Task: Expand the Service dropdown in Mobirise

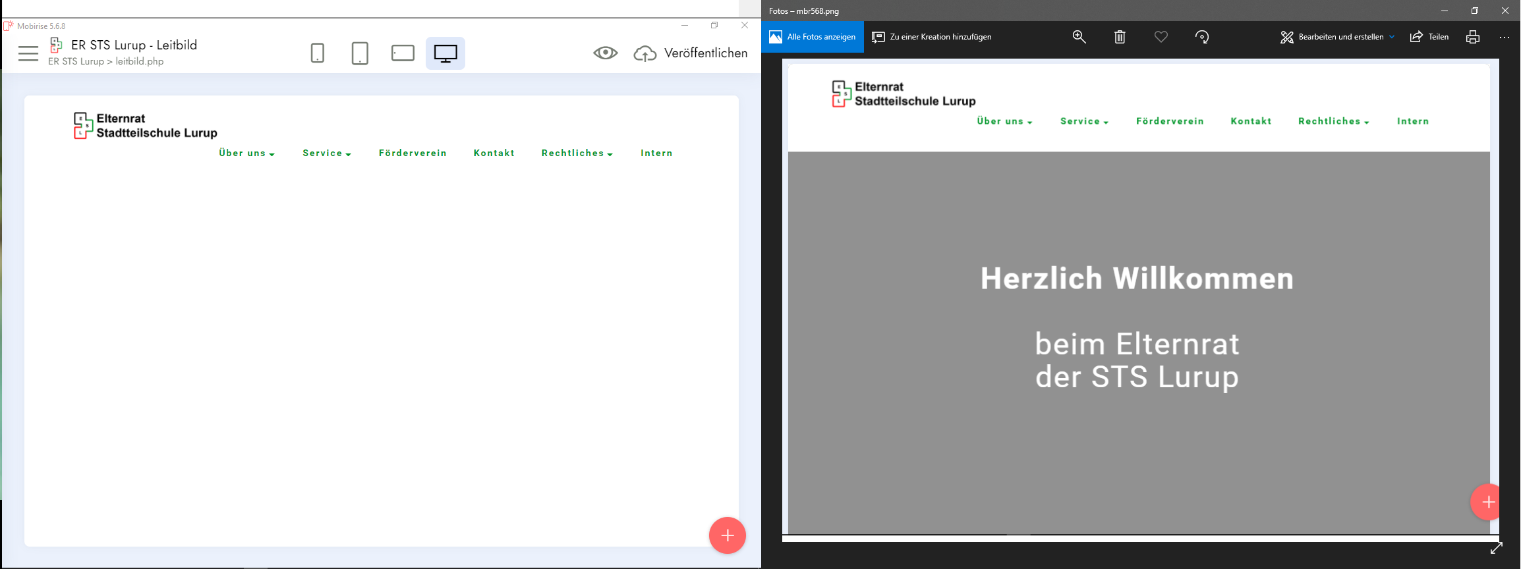Action: pos(326,153)
